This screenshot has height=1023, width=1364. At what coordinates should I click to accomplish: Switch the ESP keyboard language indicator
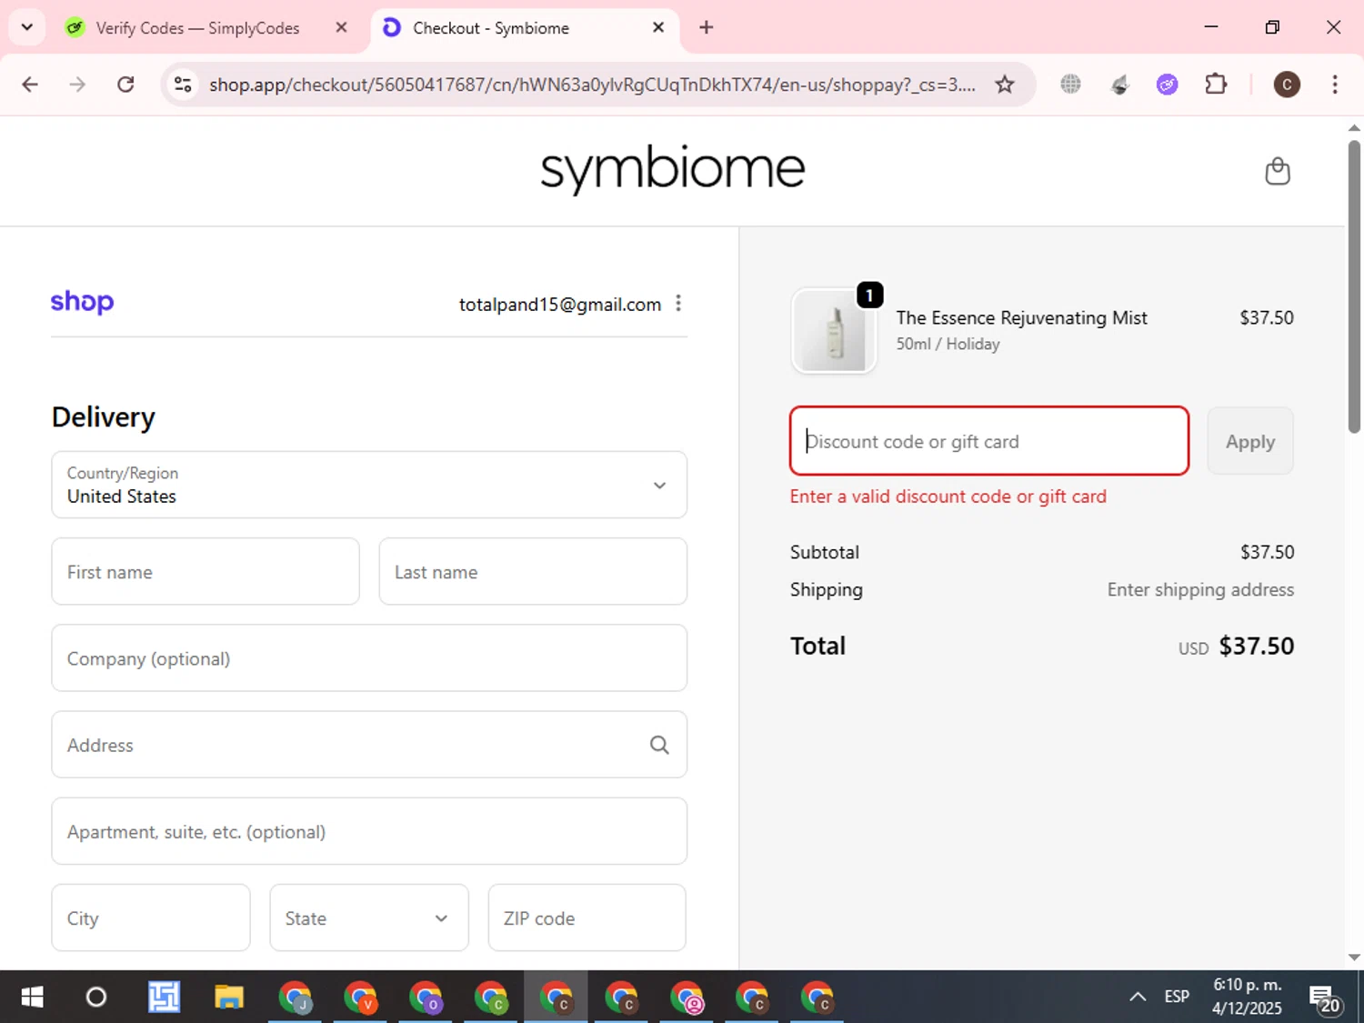coord(1177,997)
